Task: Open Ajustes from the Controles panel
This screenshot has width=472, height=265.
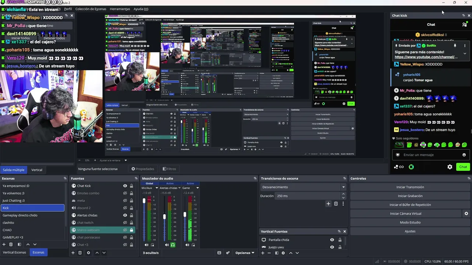Action: [x=410, y=231]
